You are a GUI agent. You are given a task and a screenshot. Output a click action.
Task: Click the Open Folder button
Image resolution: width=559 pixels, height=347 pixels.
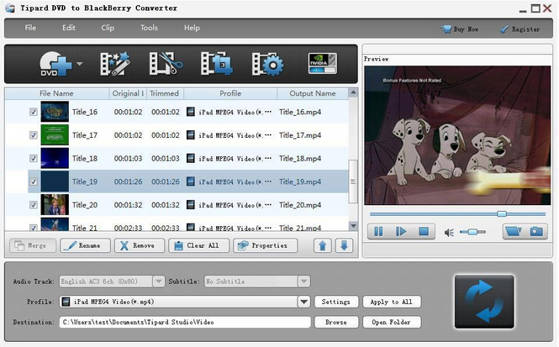392,322
